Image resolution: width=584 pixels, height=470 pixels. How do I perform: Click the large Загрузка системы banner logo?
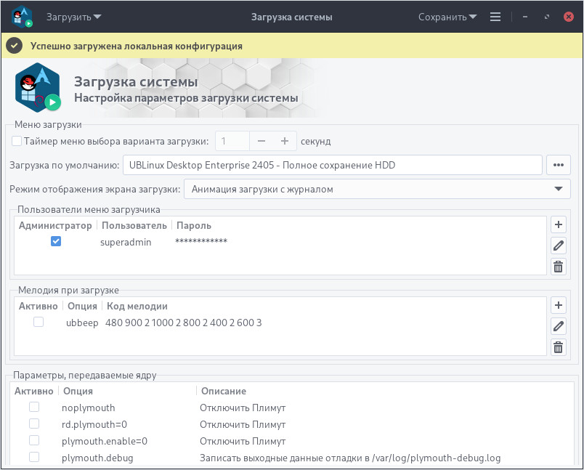click(x=38, y=87)
